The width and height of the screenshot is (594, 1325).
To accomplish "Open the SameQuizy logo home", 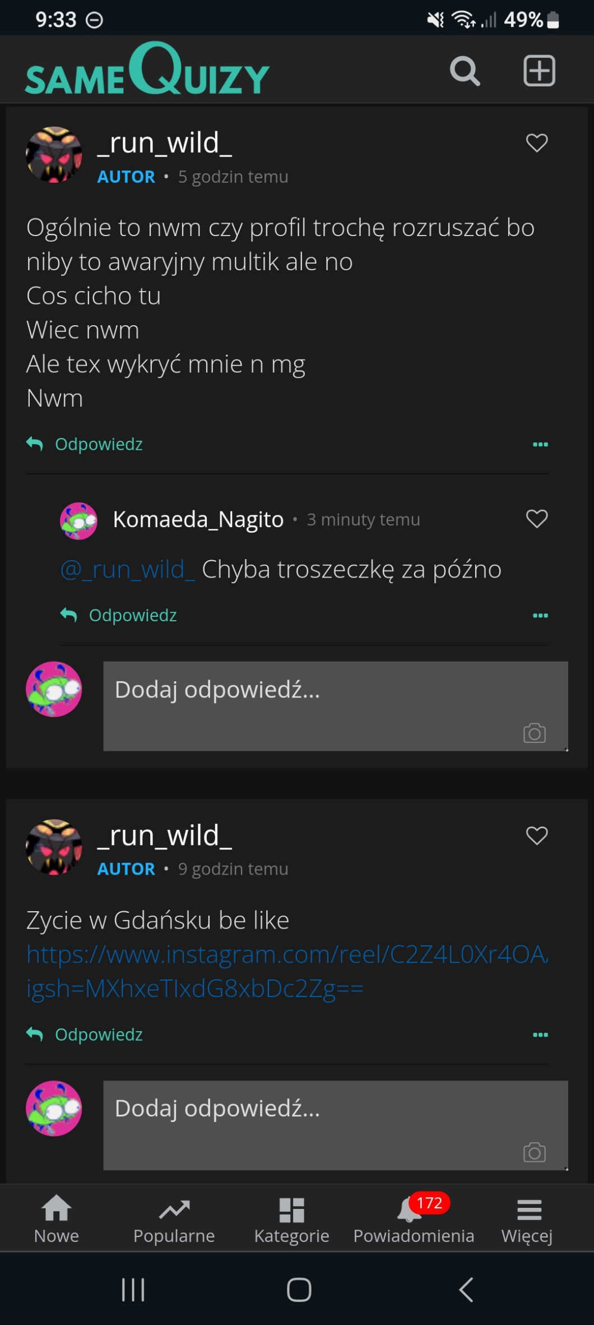I will click(147, 70).
